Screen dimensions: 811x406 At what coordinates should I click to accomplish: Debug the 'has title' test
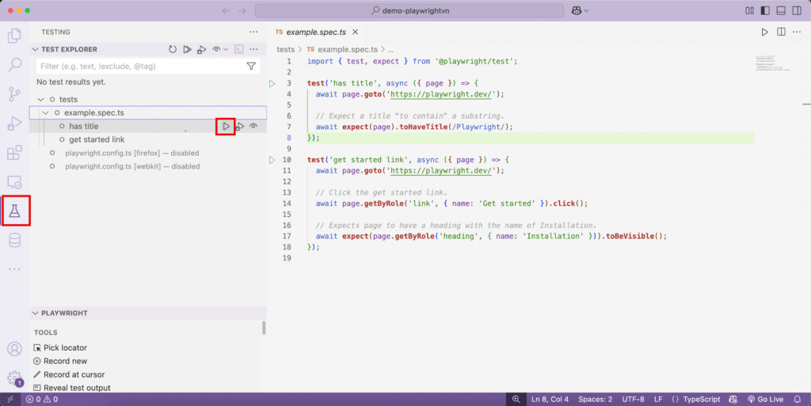click(x=240, y=126)
